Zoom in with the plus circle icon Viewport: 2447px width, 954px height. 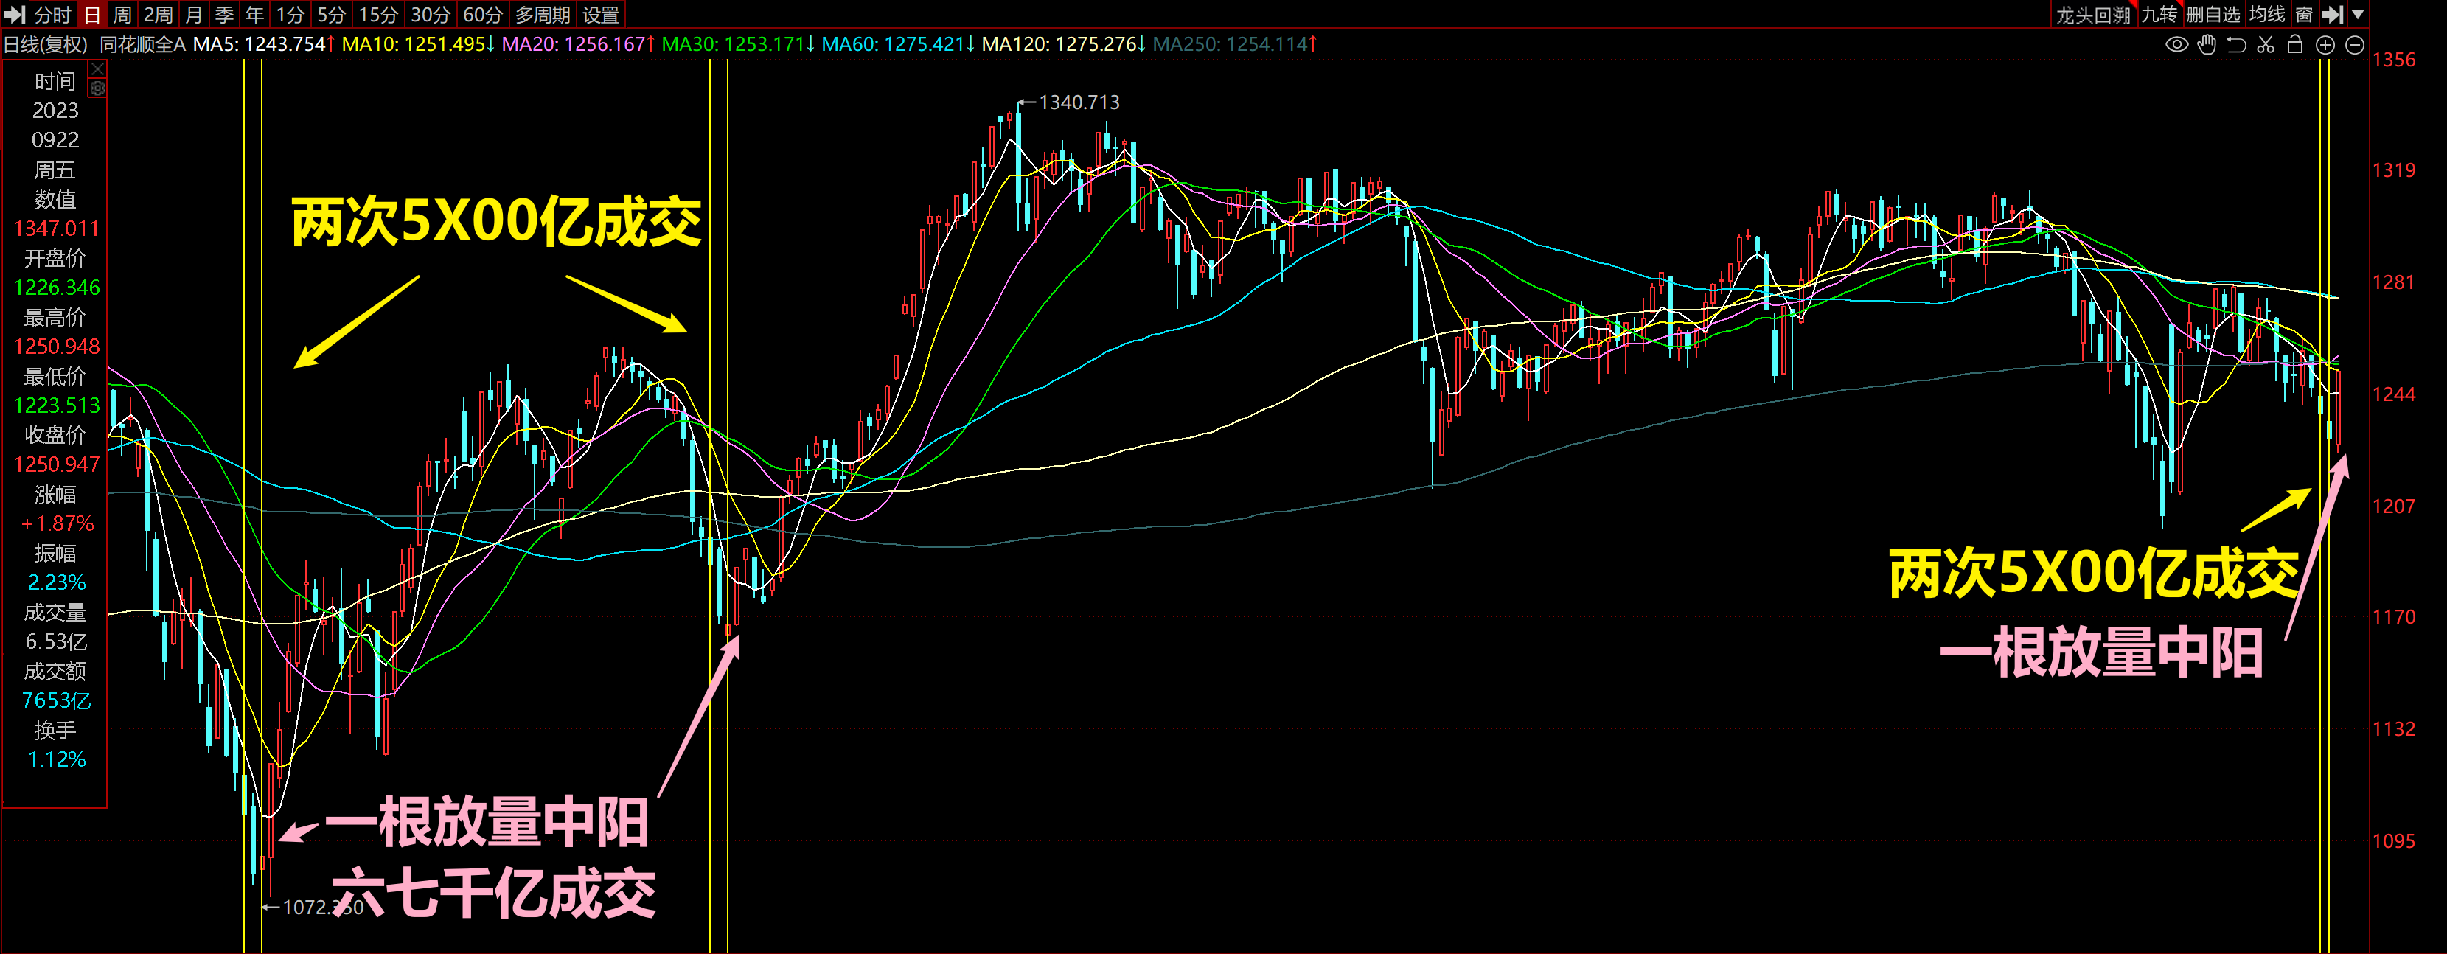pos(2325,45)
